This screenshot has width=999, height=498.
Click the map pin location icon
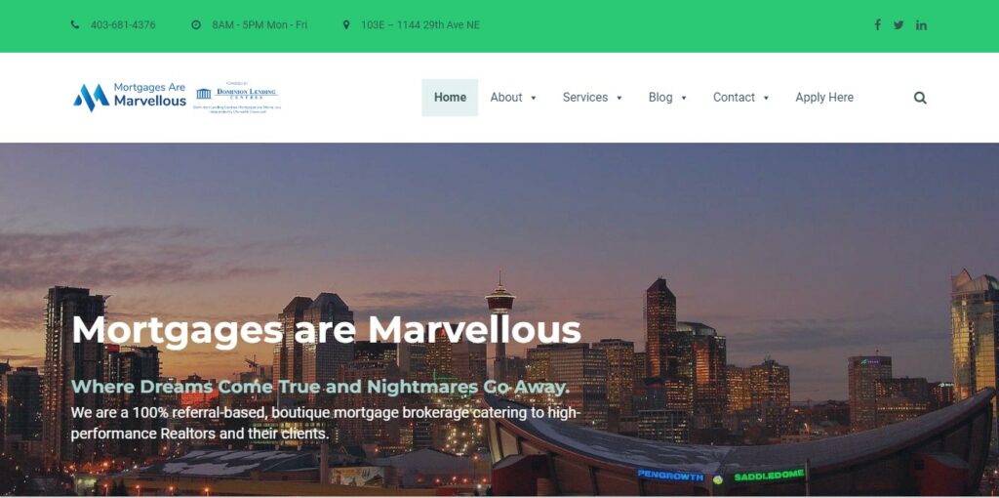(346, 24)
